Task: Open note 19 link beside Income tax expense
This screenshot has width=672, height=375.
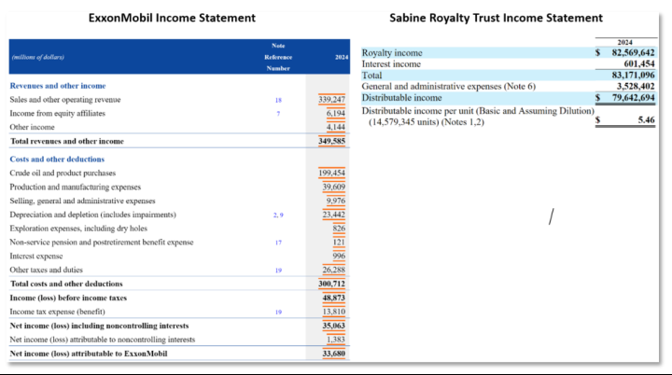Action: pos(278,312)
